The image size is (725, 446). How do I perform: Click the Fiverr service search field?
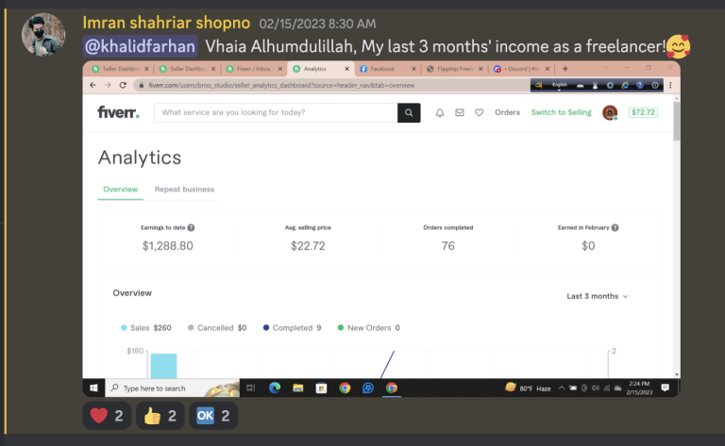point(276,112)
